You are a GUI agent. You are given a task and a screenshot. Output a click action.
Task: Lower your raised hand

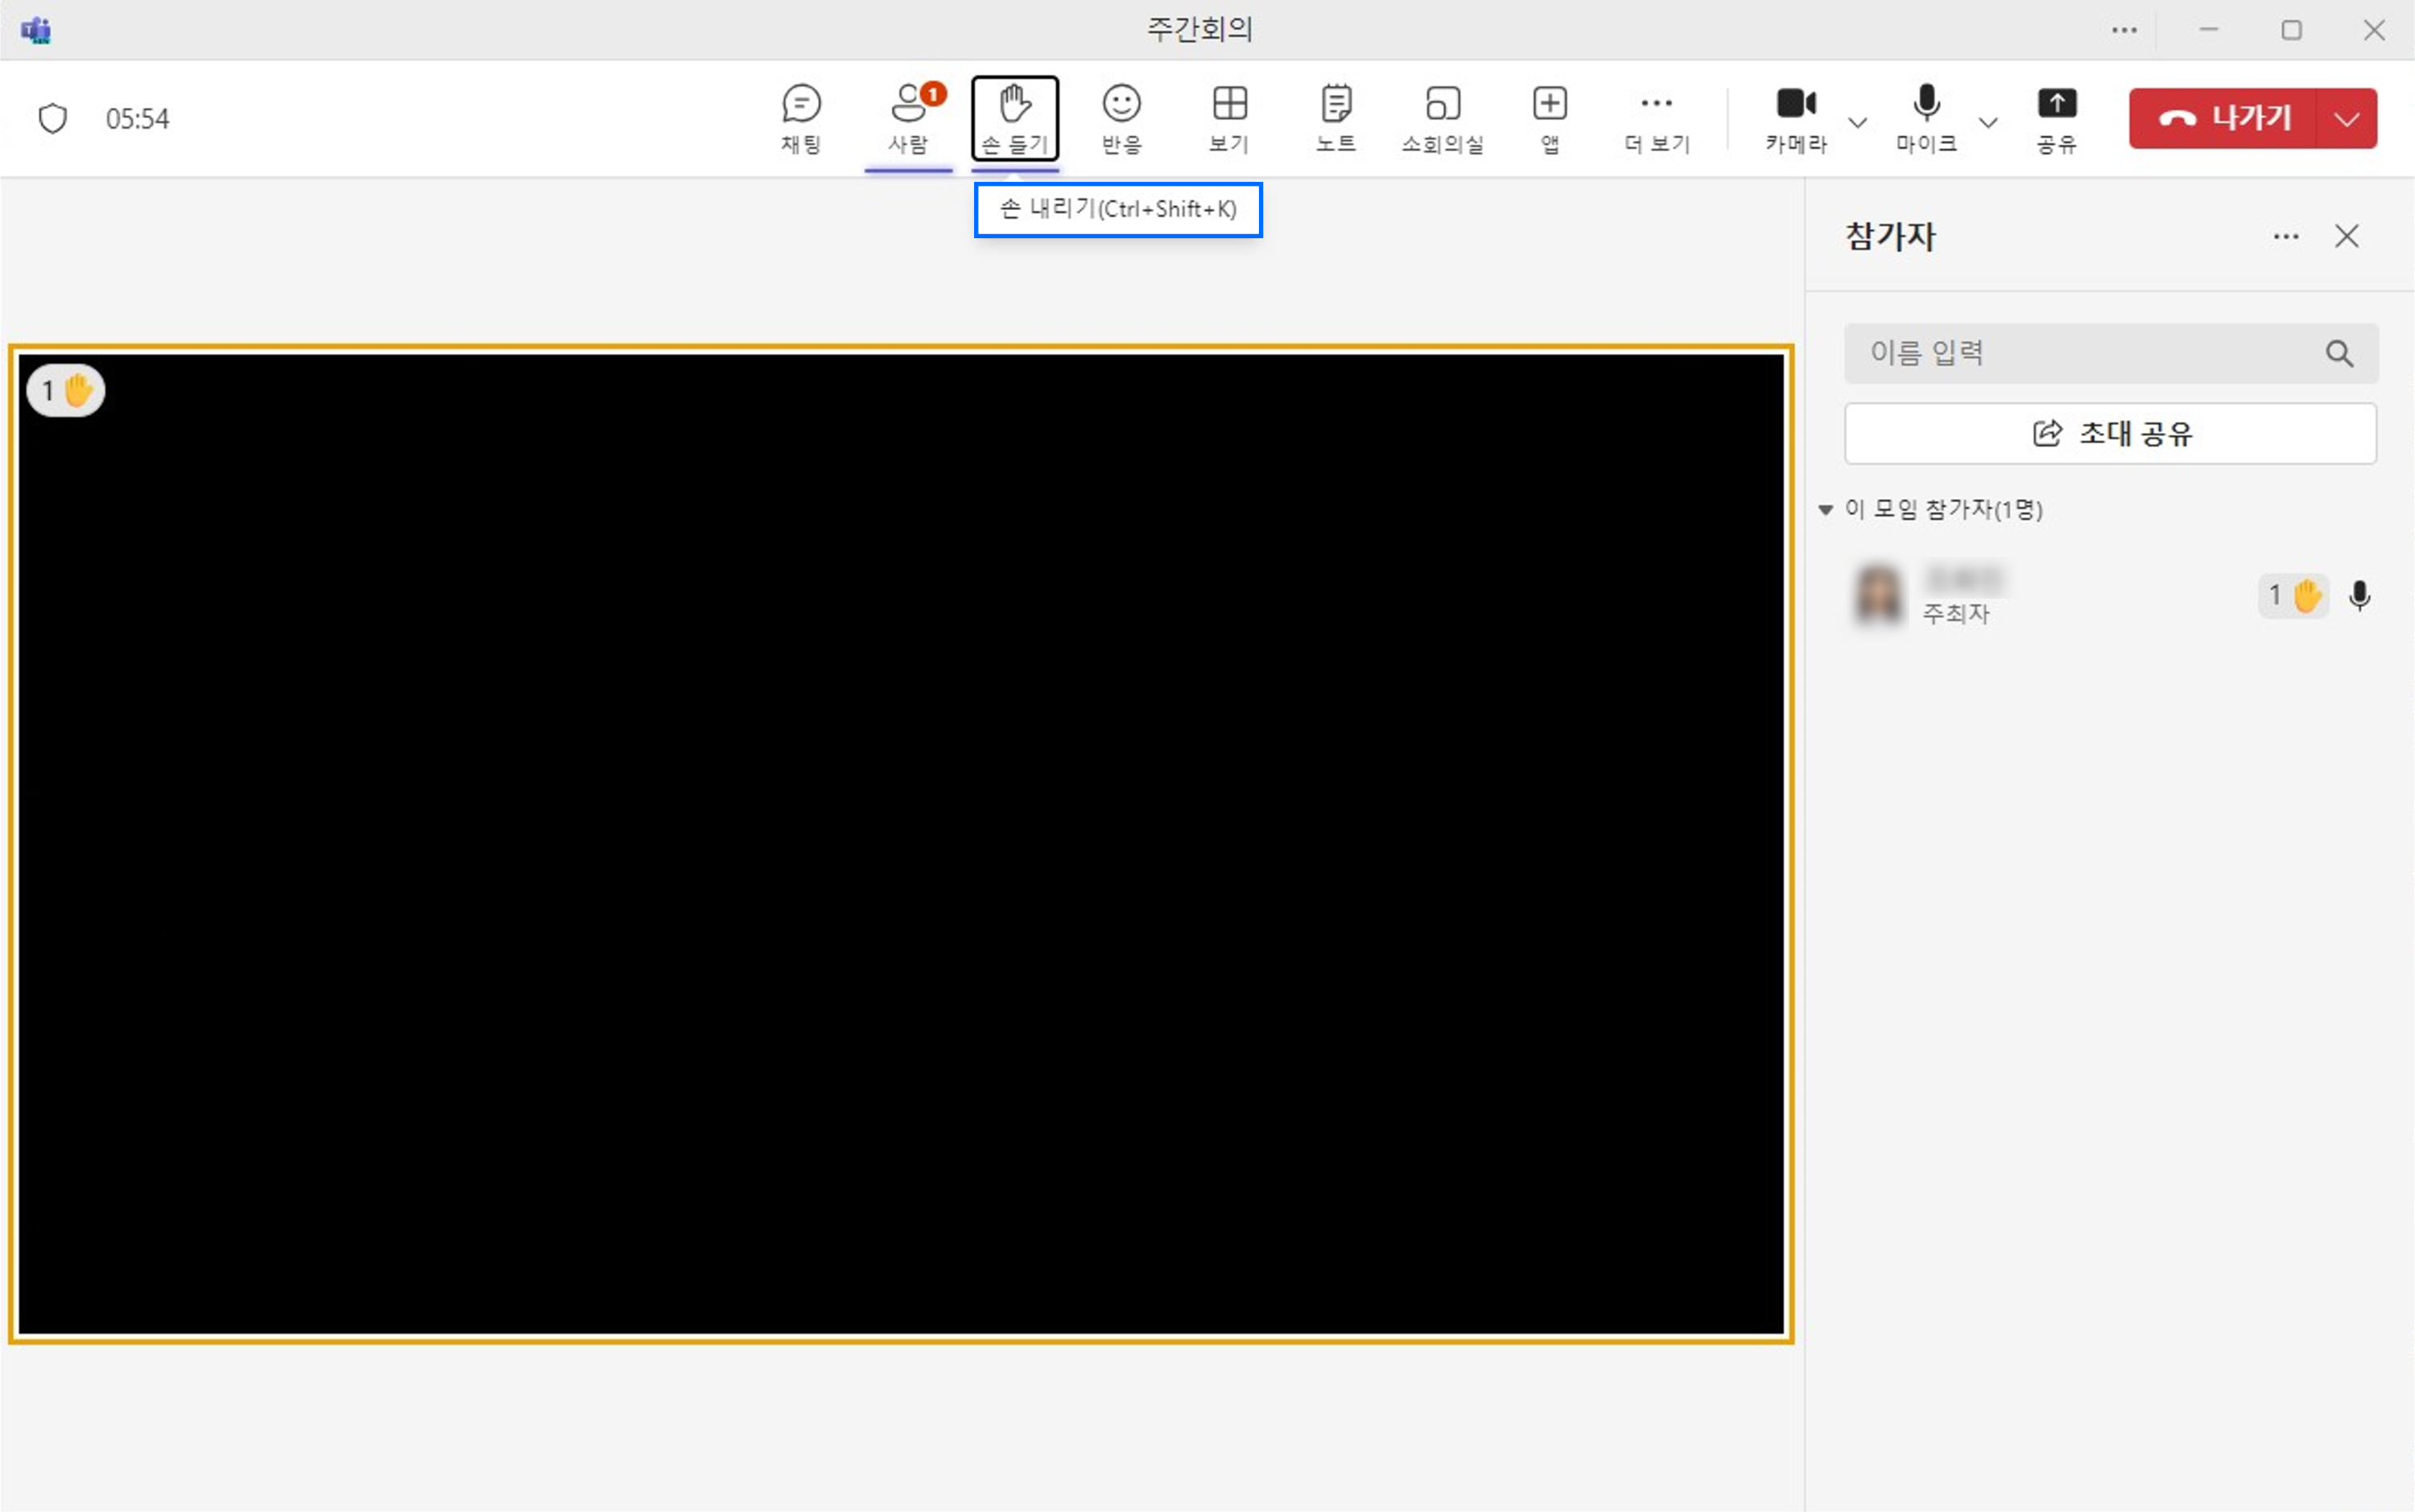1013,117
